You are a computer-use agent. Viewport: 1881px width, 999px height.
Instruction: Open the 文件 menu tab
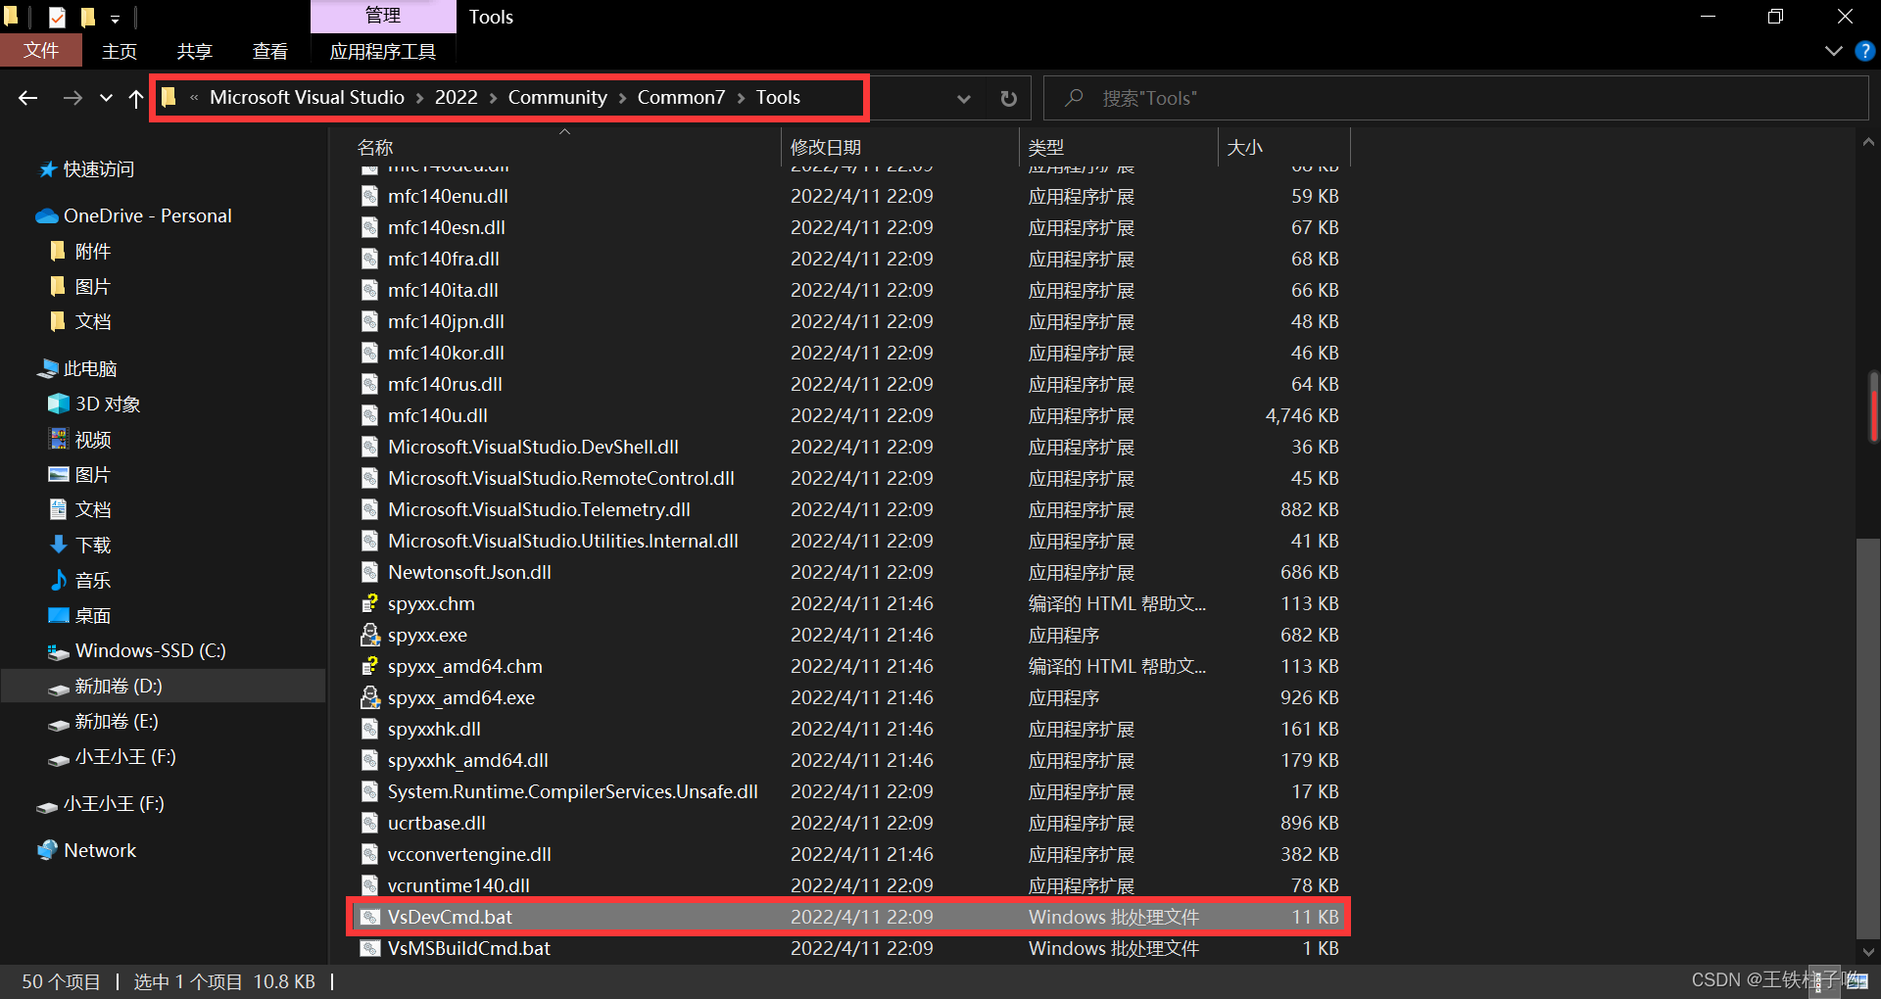point(41,51)
